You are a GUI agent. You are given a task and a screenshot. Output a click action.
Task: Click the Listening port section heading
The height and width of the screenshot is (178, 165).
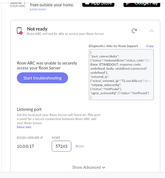(29, 109)
